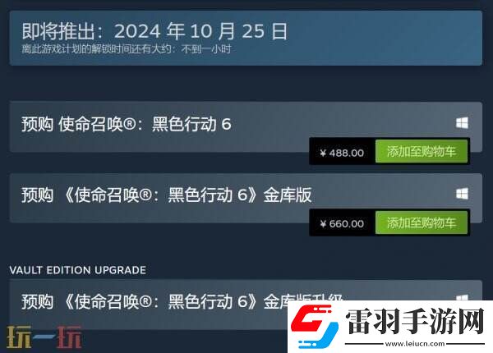Click the 金库版 purchase panel background
493x353 pixels.
(x=157, y=212)
